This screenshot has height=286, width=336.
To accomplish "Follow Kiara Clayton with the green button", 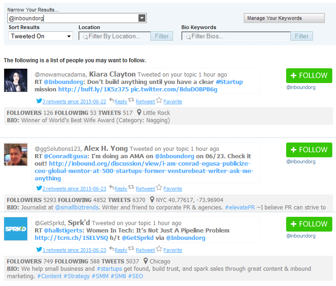I will (x=309, y=76).
